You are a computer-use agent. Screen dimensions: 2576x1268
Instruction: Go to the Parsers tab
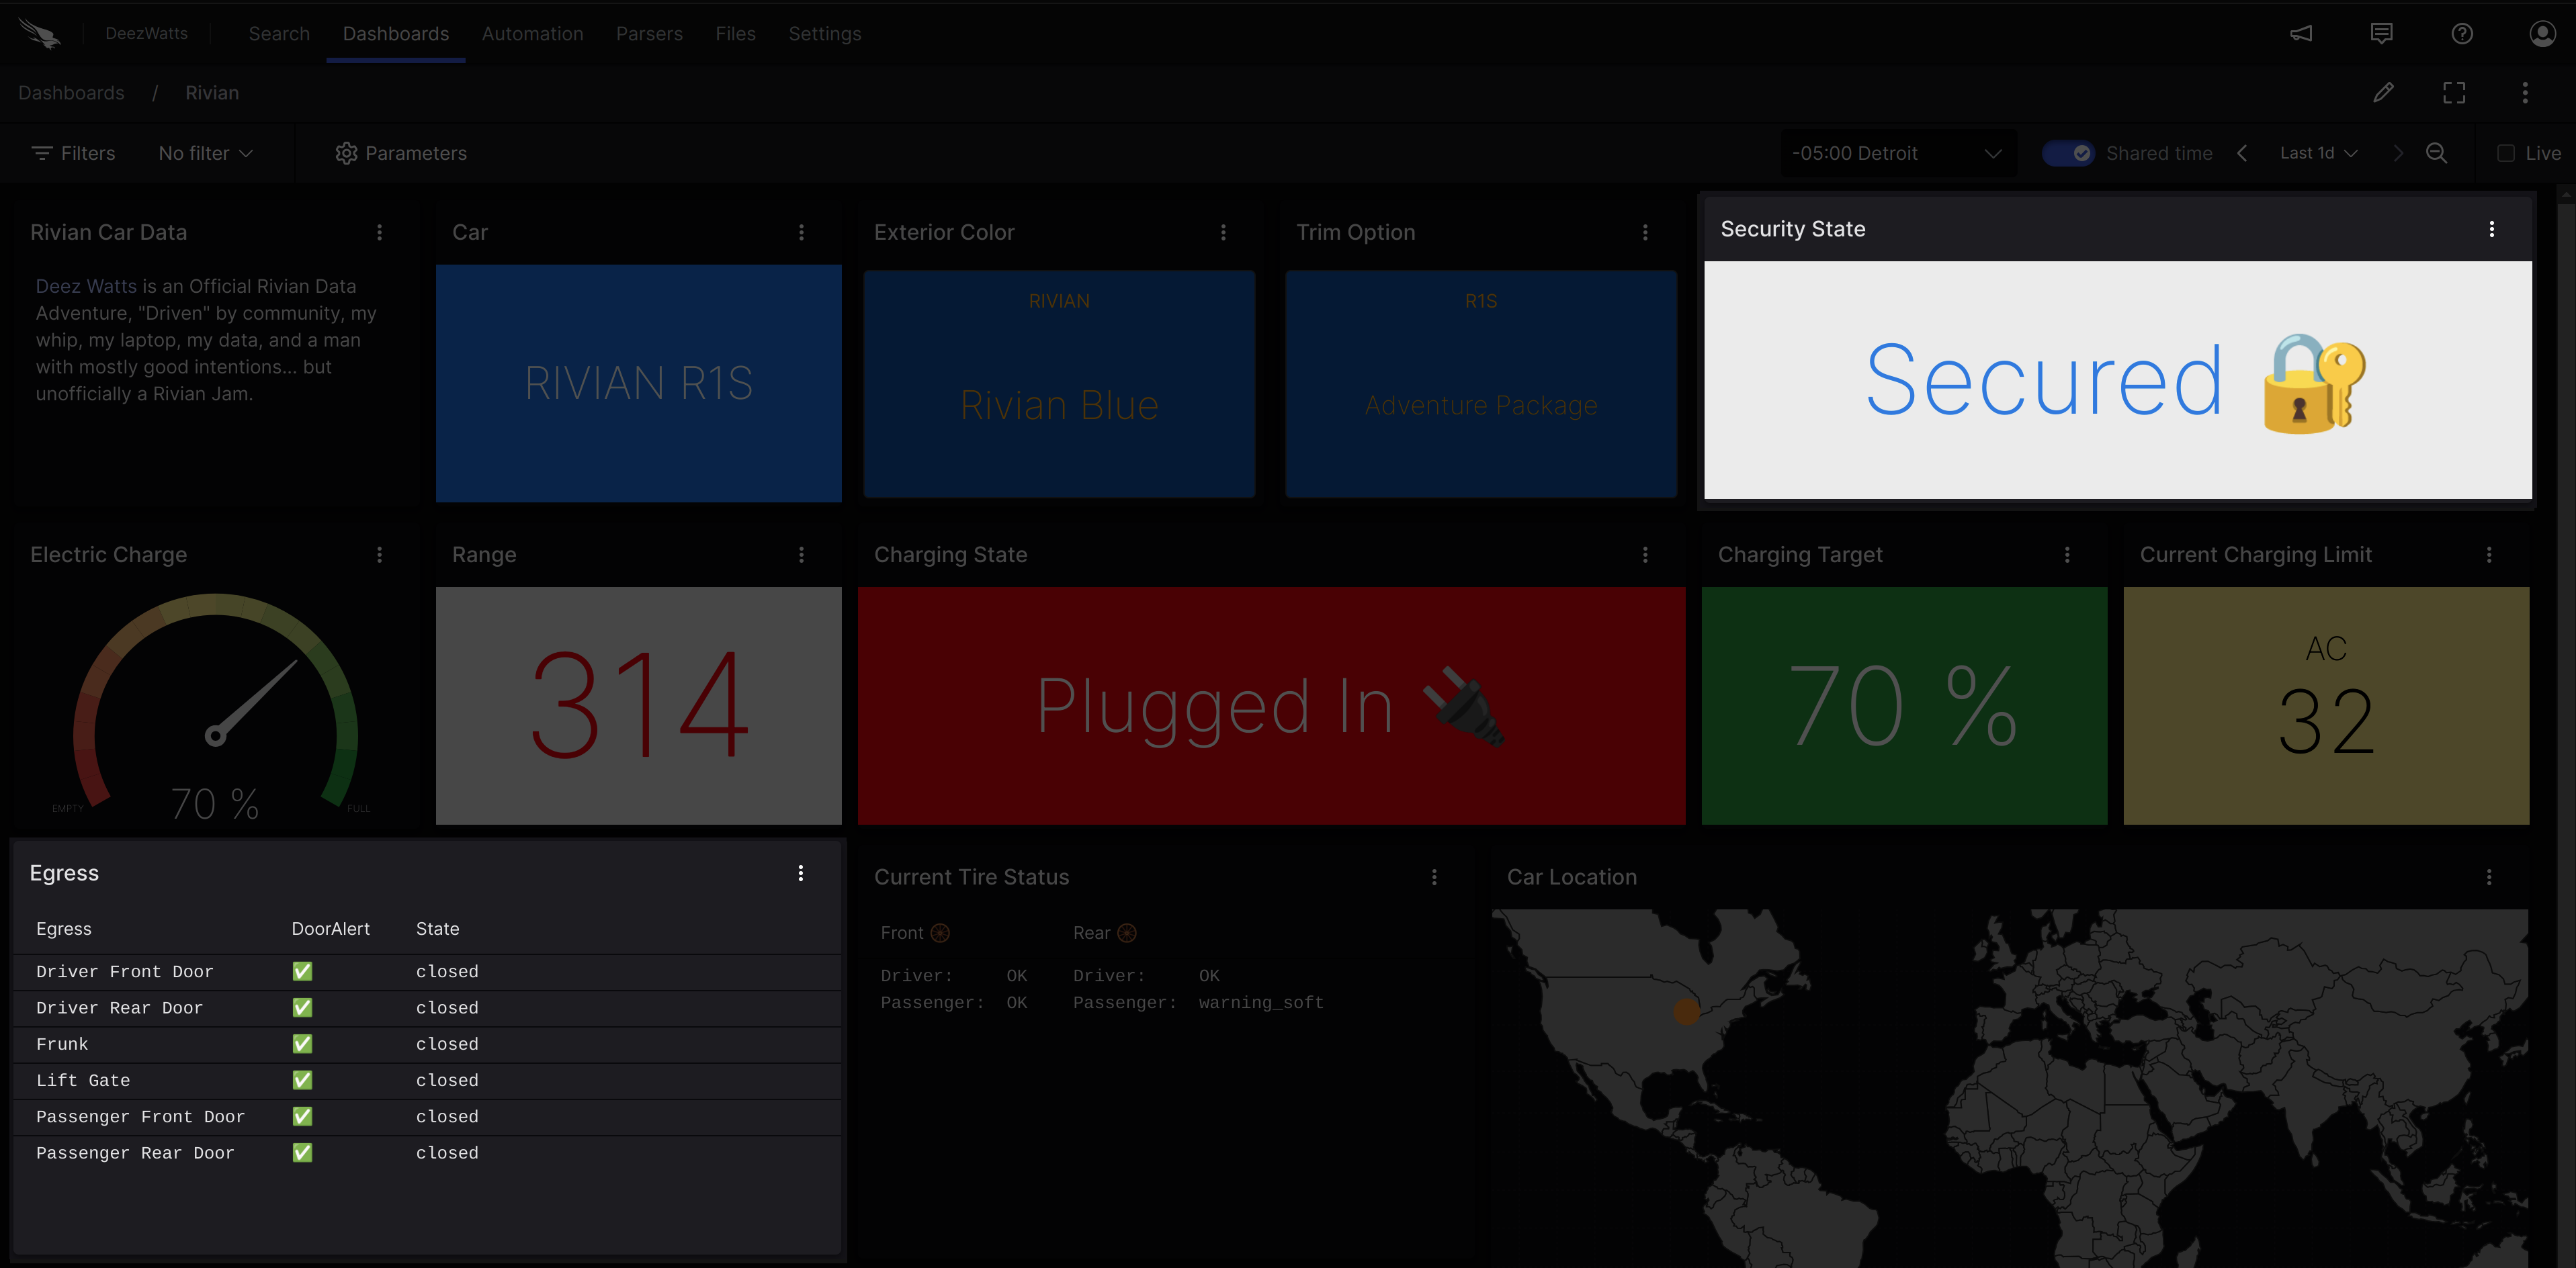point(649,34)
